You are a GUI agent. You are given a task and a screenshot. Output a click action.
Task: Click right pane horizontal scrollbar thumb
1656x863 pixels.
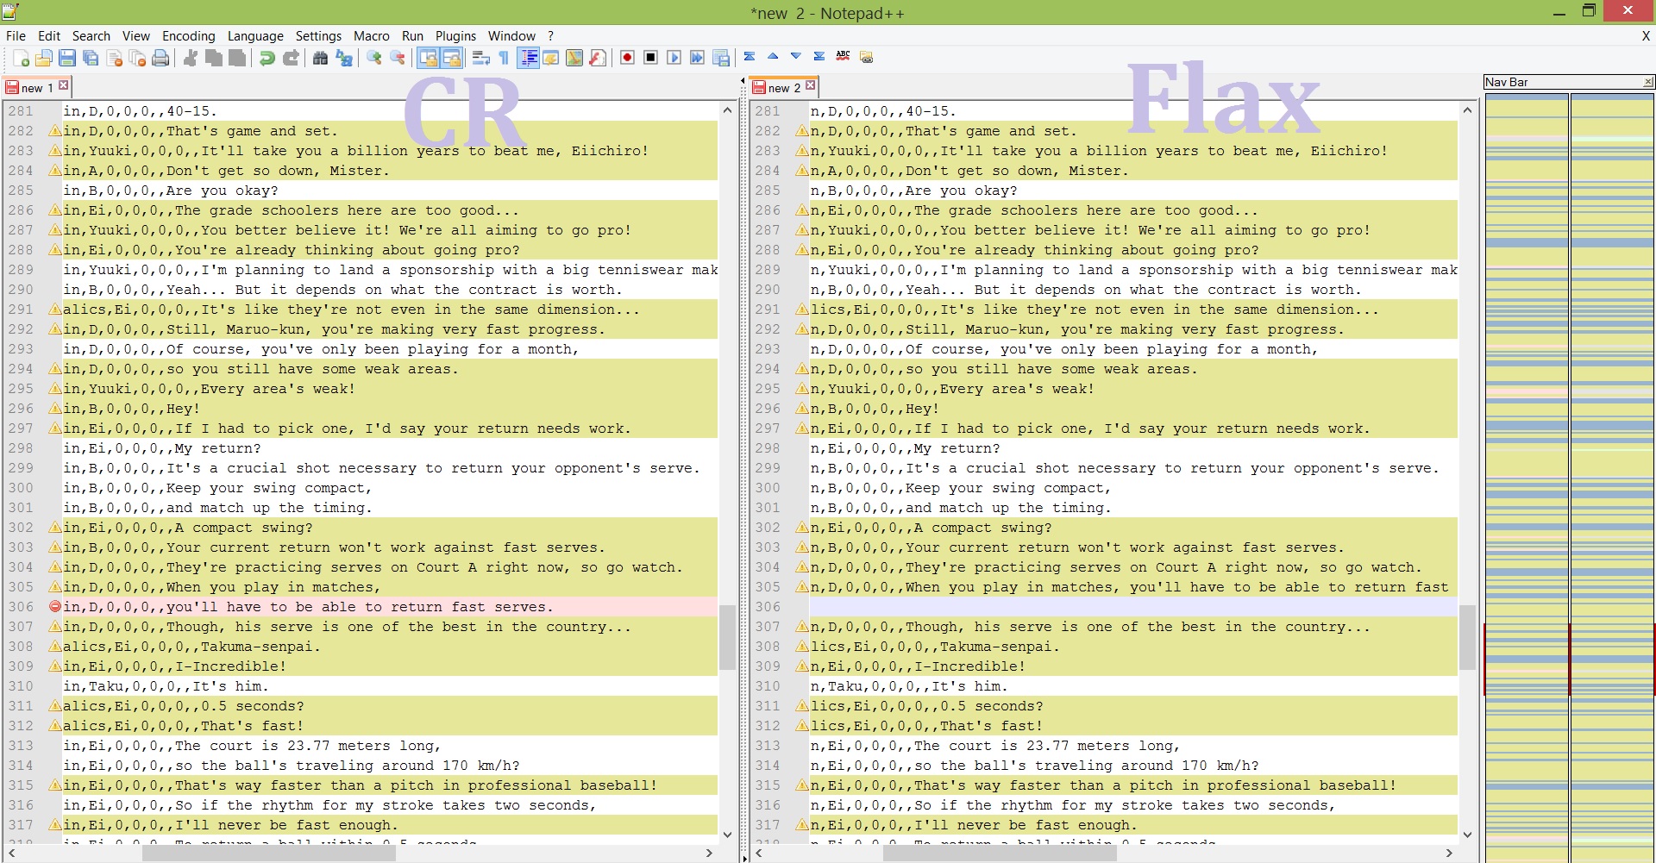(x=1000, y=854)
